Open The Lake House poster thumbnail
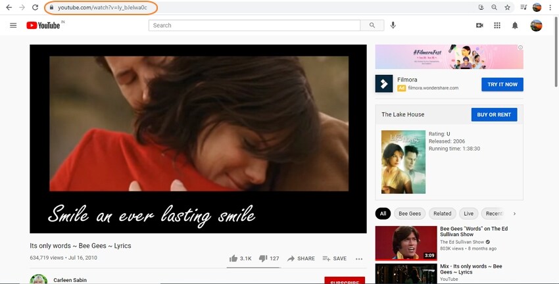This screenshot has height=284, width=559. click(403, 162)
